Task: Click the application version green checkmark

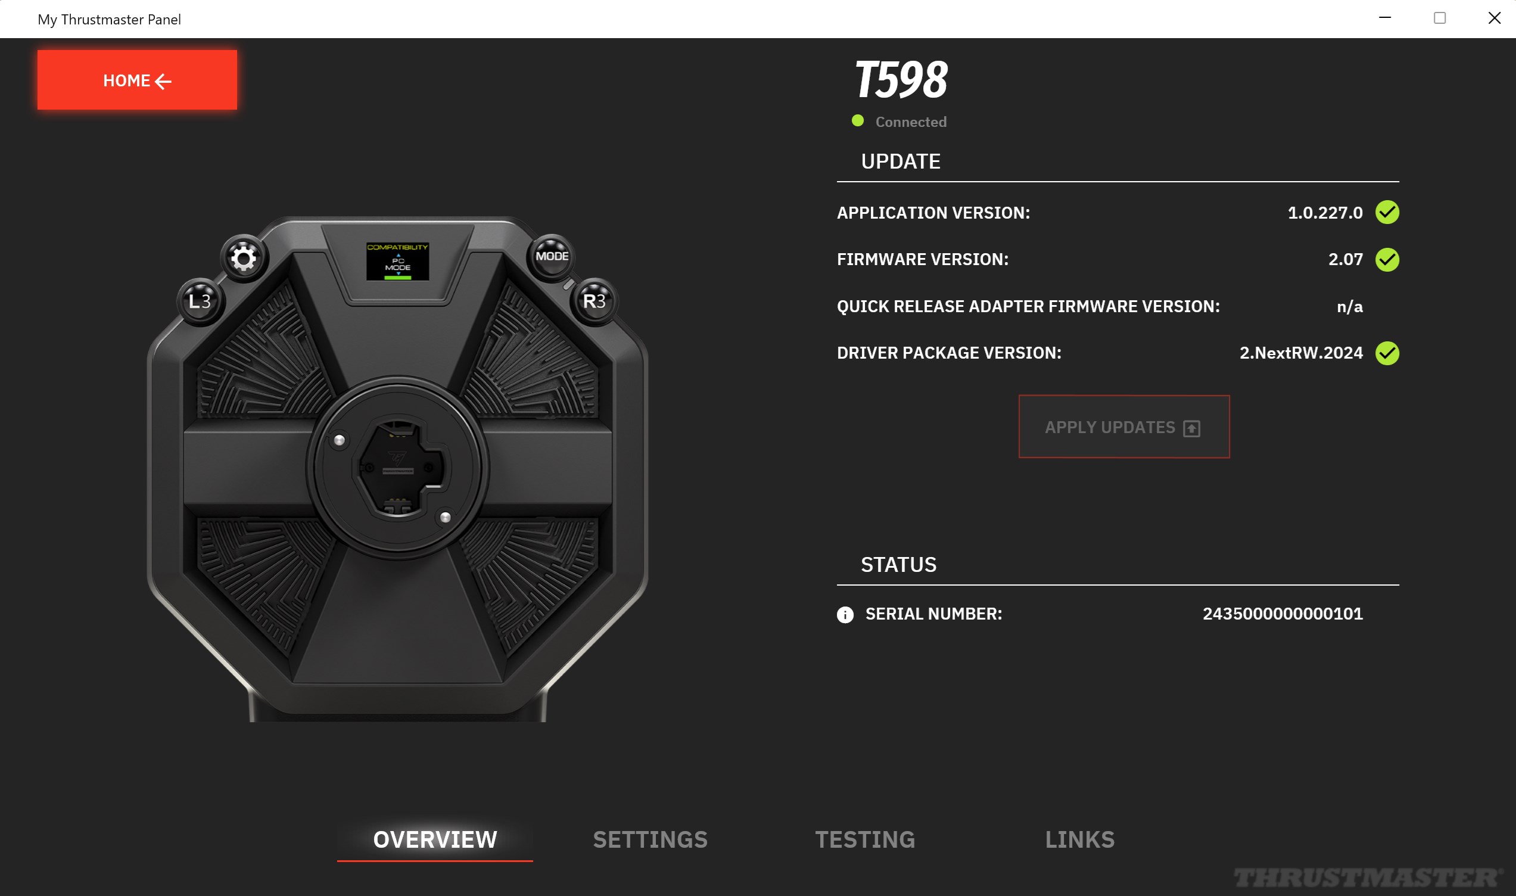Action: [1387, 213]
